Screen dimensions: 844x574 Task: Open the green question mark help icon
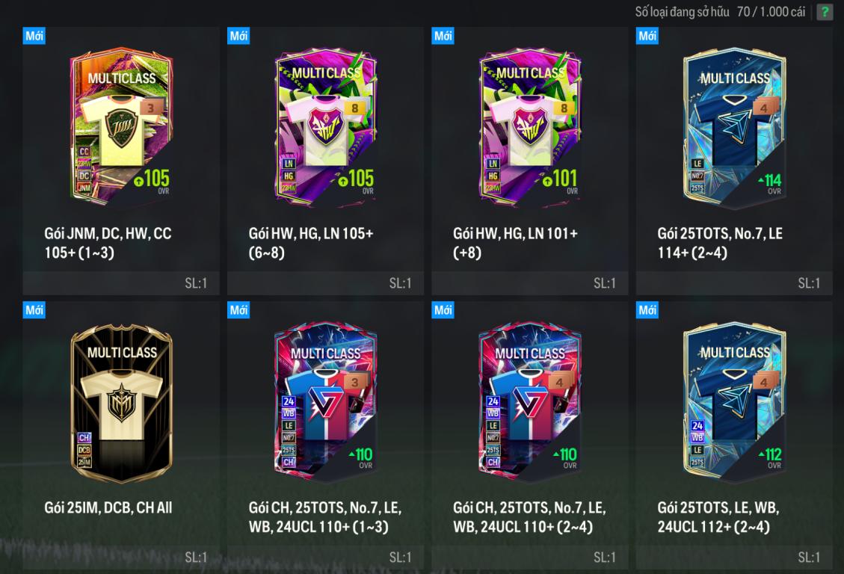(824, 12)
